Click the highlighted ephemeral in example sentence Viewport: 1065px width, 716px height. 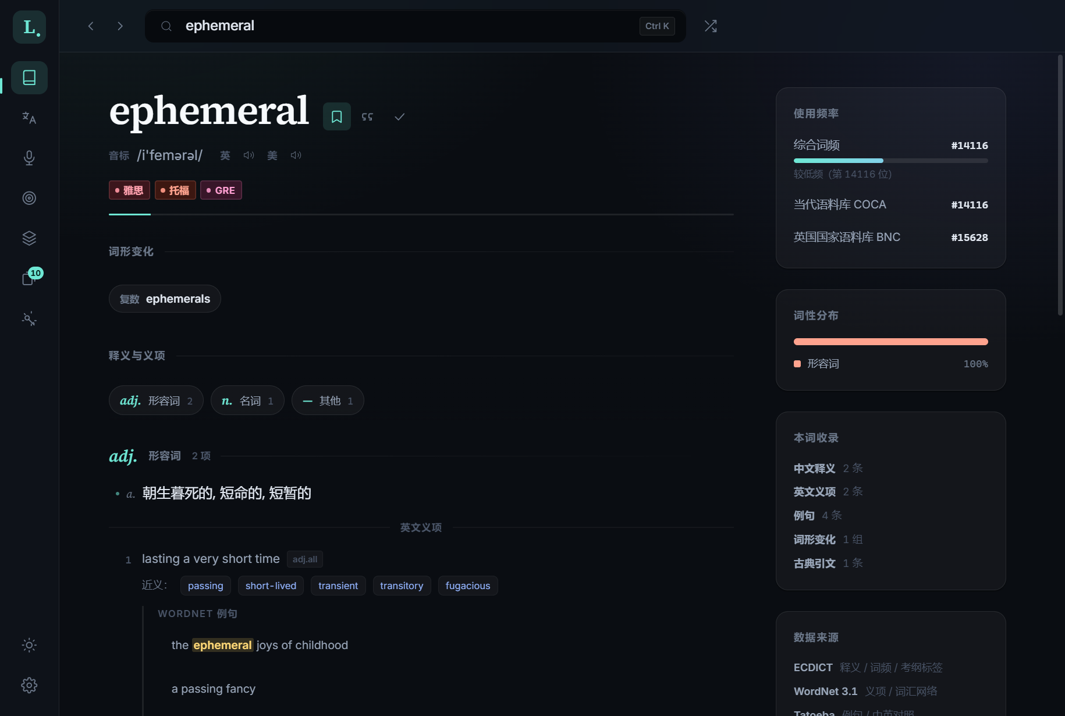pos(222,645)
